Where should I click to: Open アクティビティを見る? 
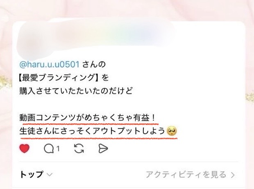tap(186, 174)
